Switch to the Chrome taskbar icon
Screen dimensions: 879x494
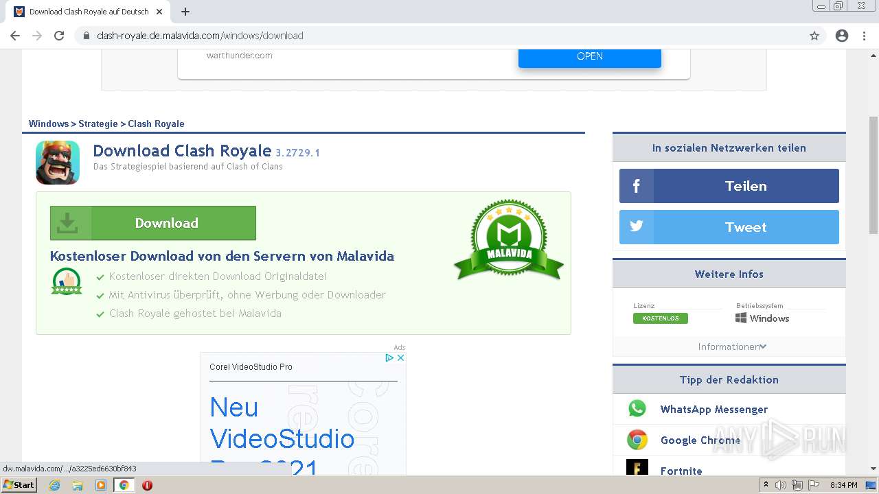click(124, 485)
